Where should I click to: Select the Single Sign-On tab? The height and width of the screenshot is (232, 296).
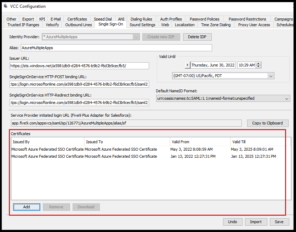(110, 24)
